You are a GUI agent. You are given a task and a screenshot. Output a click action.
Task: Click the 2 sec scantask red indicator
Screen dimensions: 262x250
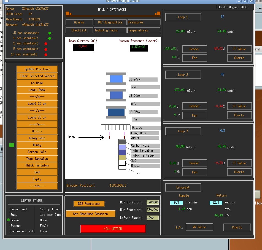tap(46, 44)
